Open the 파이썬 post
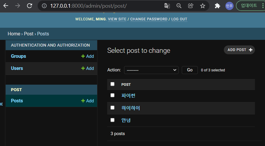This screenshot has height=146, width=265. tap(128, 96)
